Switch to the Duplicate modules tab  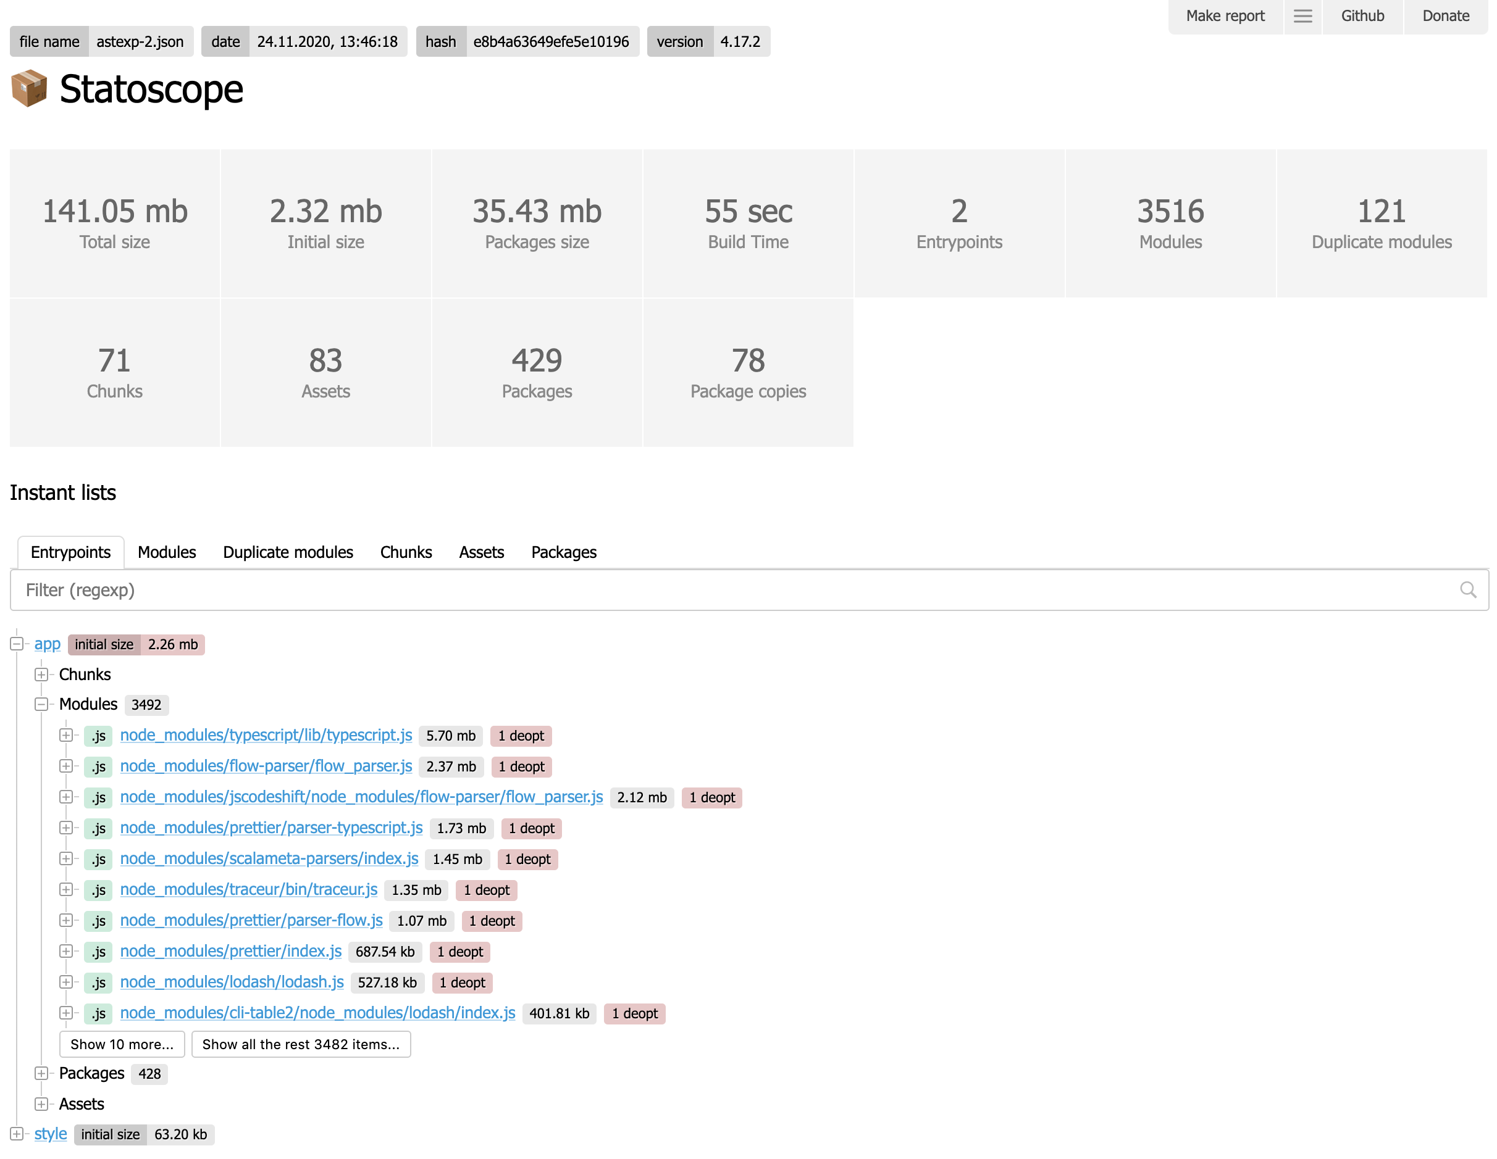pyautogui.click(x=288, y=552)
